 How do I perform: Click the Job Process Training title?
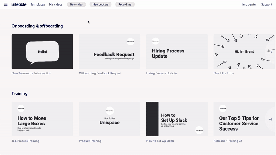coord(26,141)
